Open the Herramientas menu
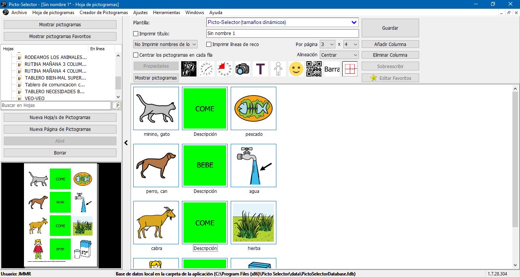The width and height of the screenshot is (520, 277). point(166,12)
